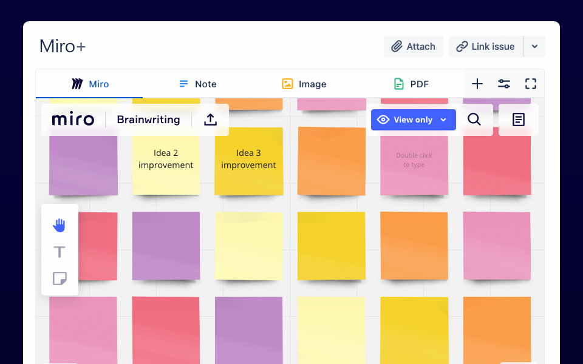Enter fullscreen mode with the expand icon

point(531,84)
